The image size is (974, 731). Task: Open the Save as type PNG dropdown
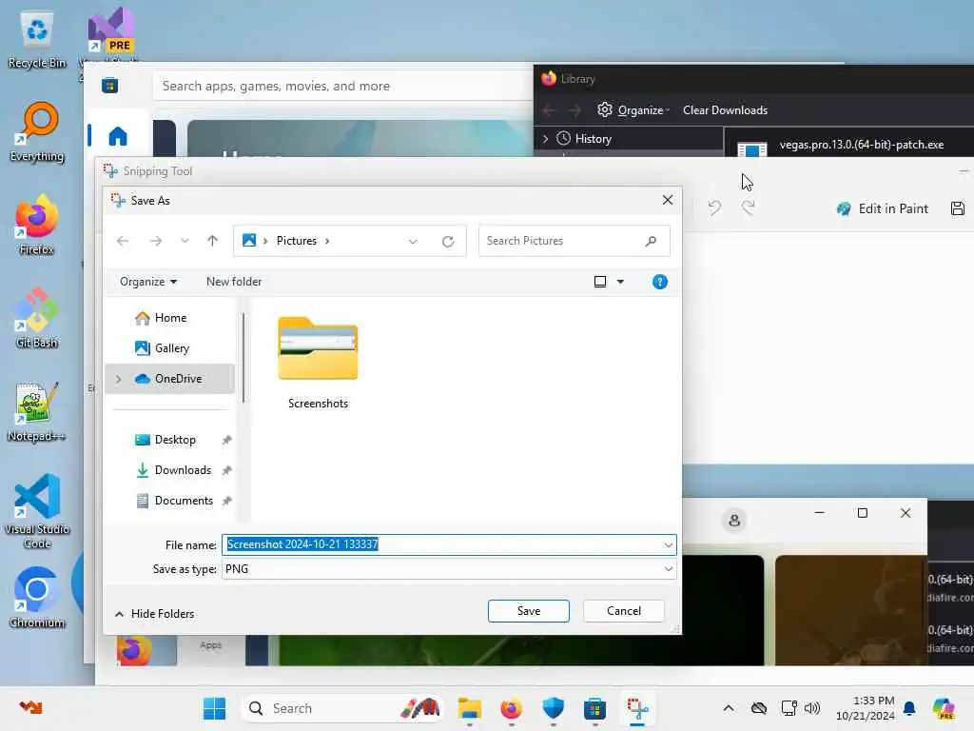coord(449,569)
